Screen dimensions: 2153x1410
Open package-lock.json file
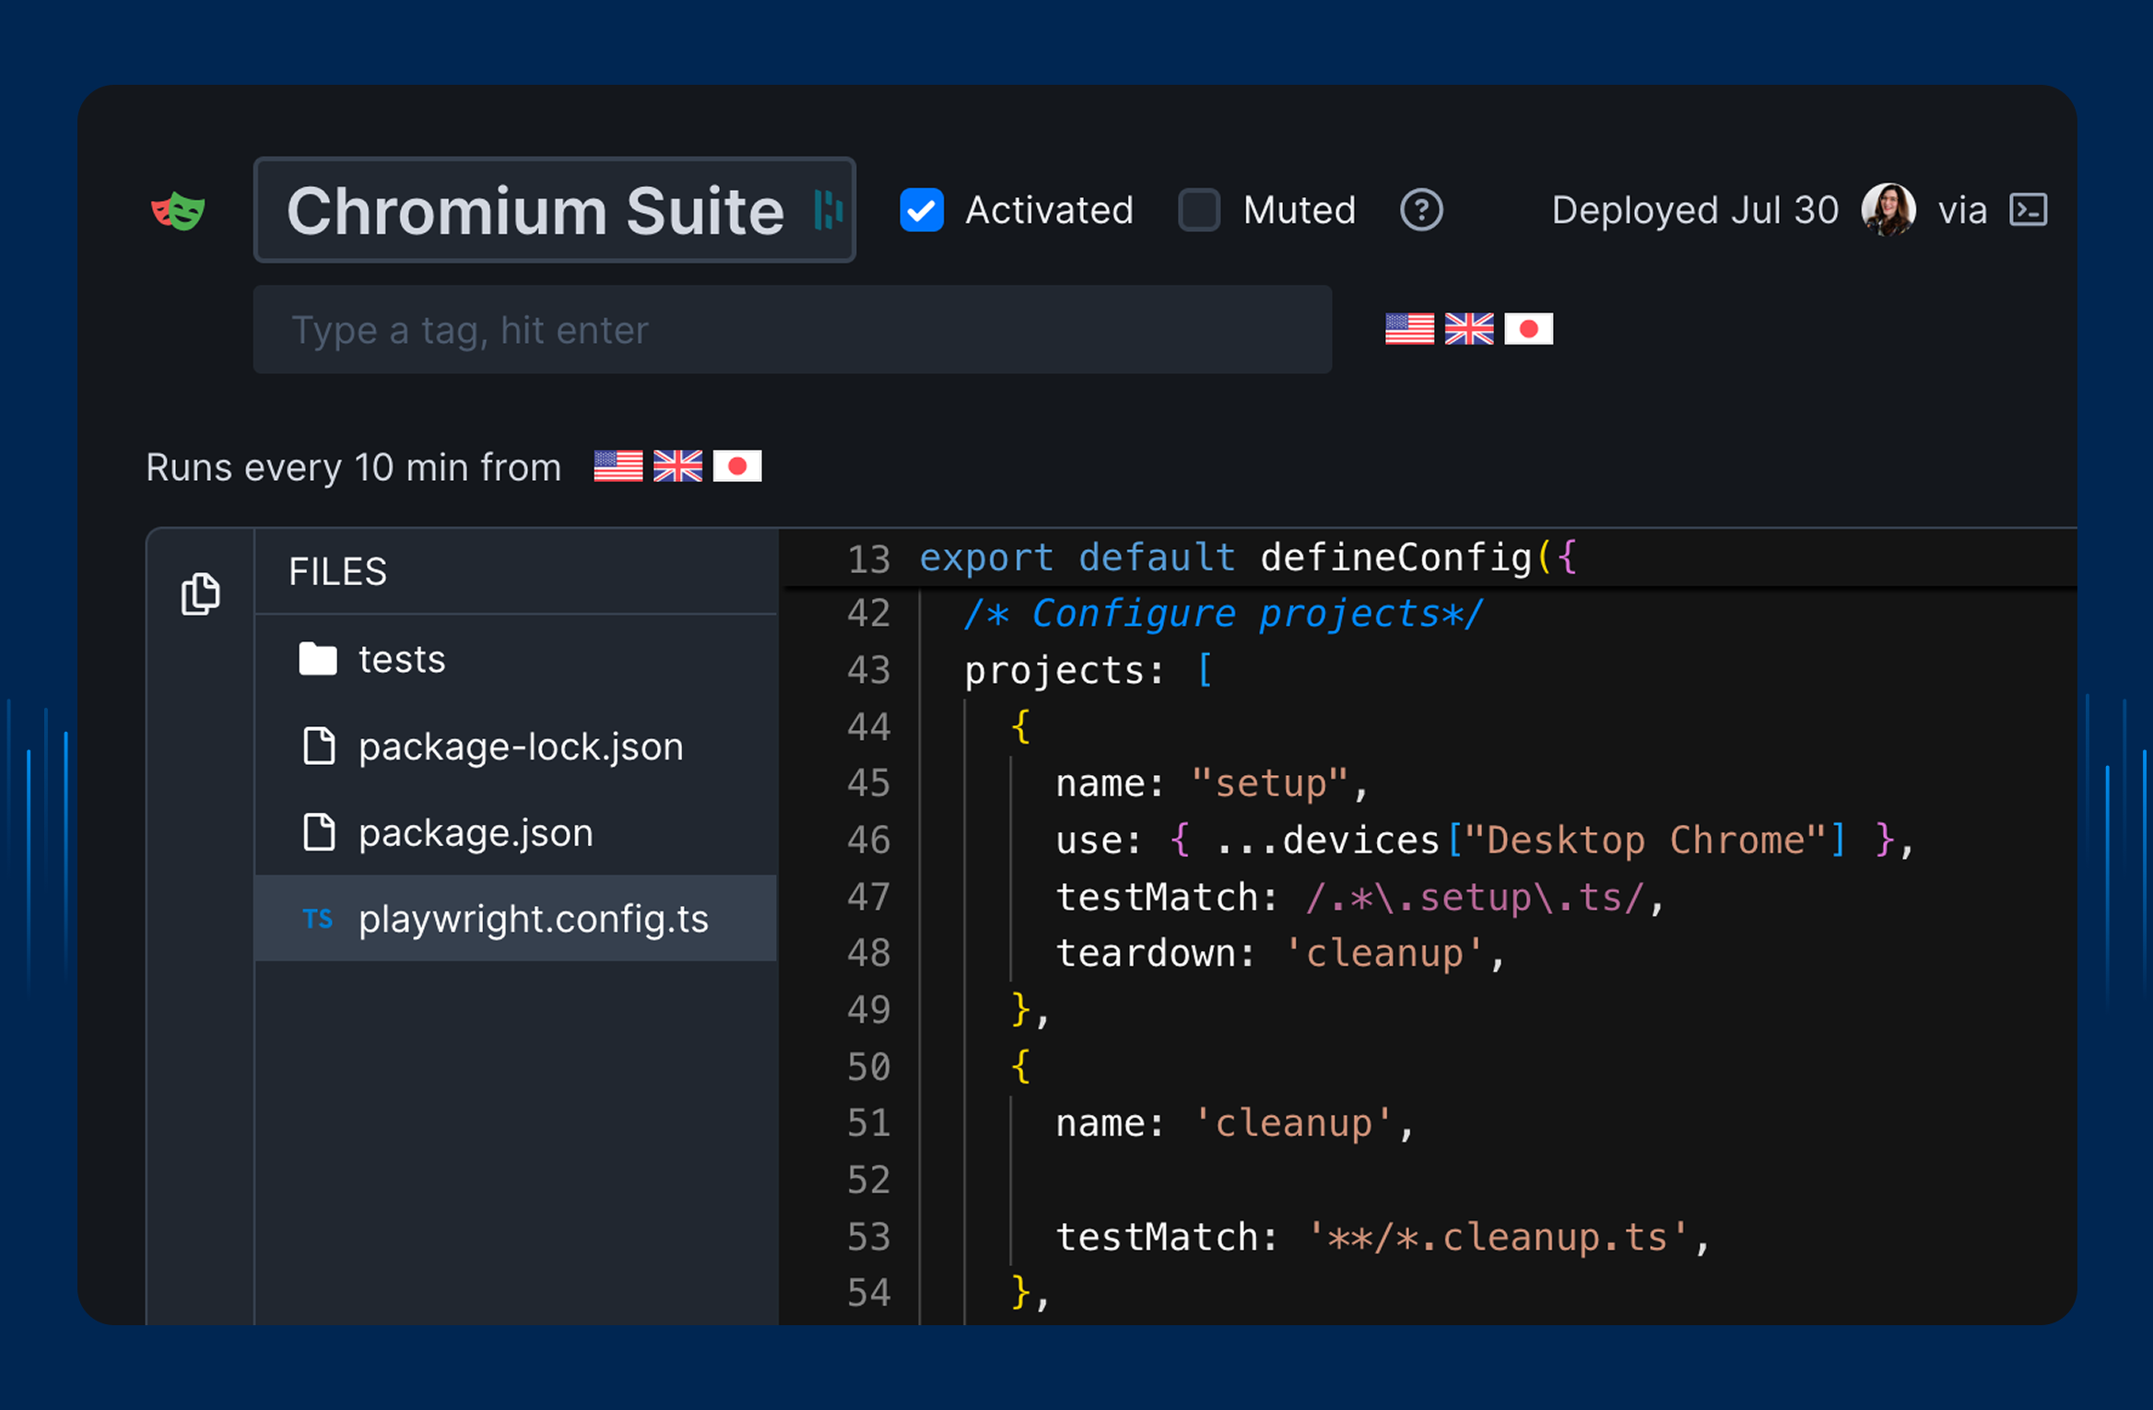[x=520, y=746]
